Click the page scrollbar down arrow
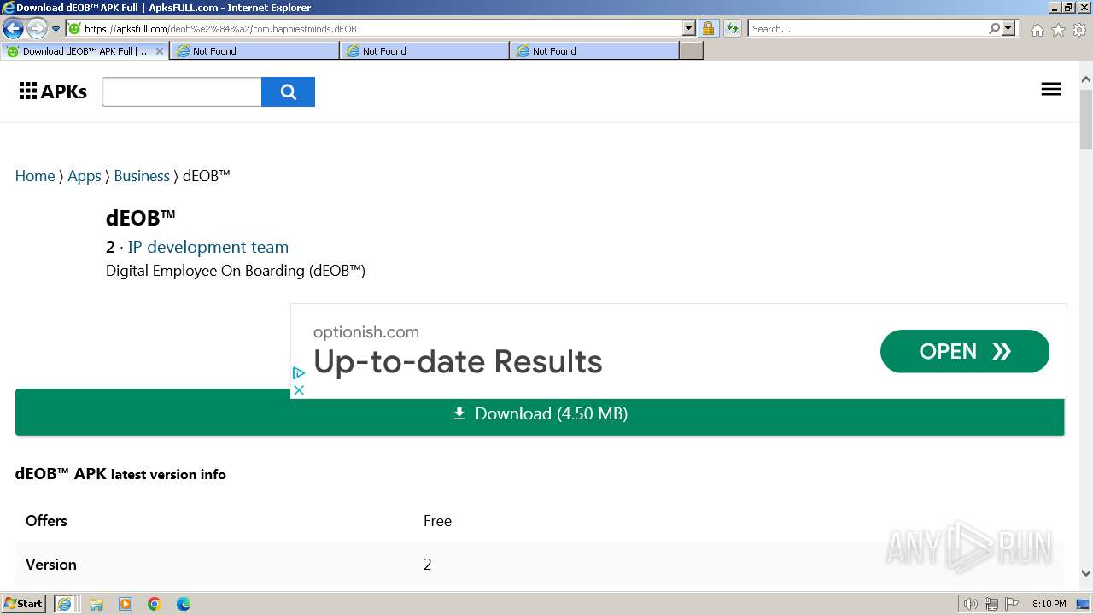 (x=1086, y=573)
